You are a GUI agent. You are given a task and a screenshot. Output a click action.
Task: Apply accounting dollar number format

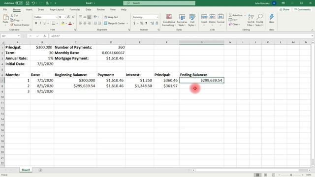coord(134,23)
